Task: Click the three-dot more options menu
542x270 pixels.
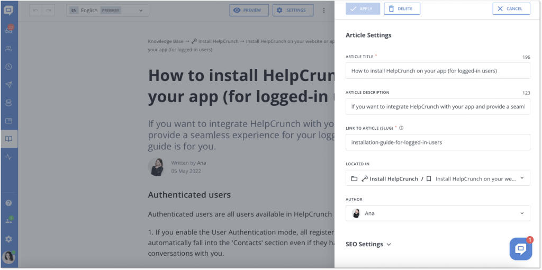Action: 323,11
